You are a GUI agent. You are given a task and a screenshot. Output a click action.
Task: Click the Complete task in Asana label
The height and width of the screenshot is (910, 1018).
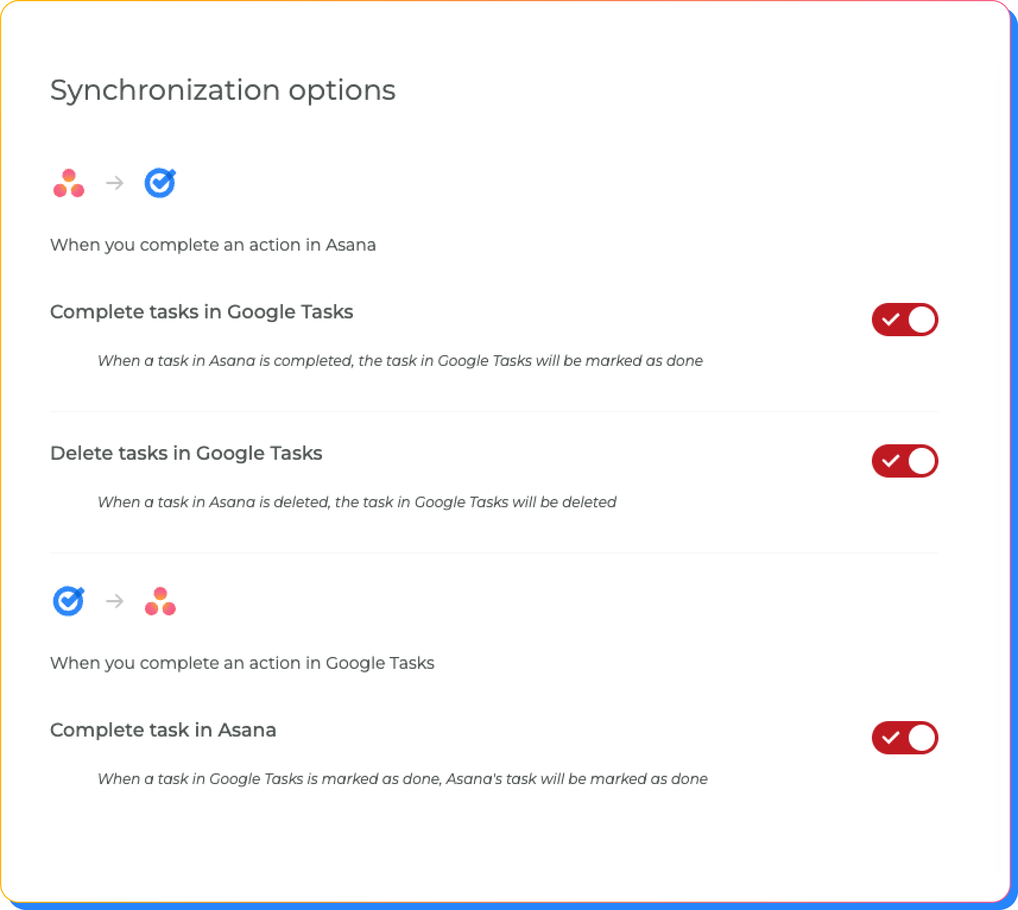pos(163,730)
